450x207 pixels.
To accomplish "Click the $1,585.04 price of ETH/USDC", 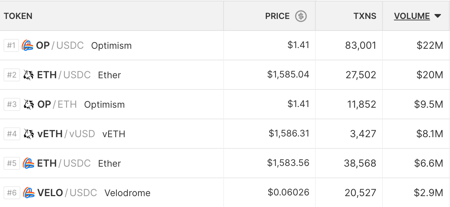I will 288,75.
